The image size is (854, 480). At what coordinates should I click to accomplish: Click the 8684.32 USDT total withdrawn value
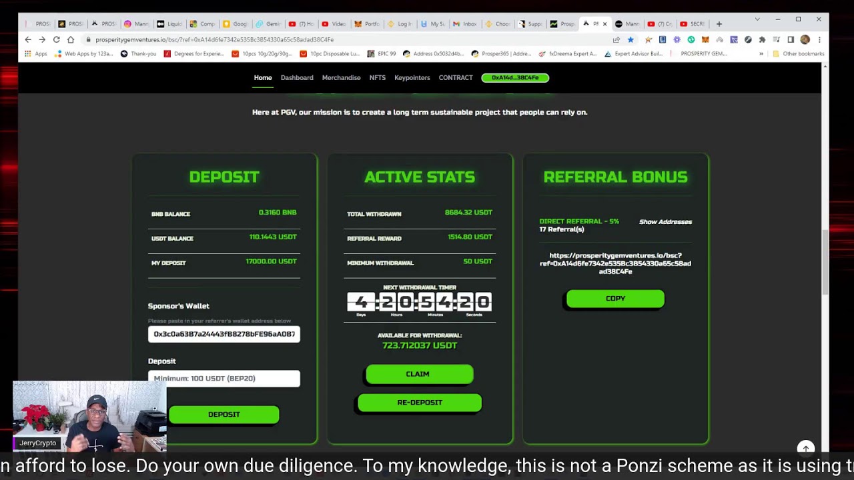click(468, 213)
